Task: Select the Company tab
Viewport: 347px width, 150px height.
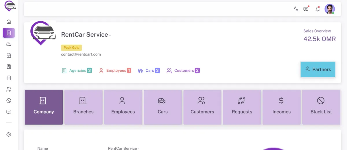Action: pyautogui.click(x=44, y=107)
